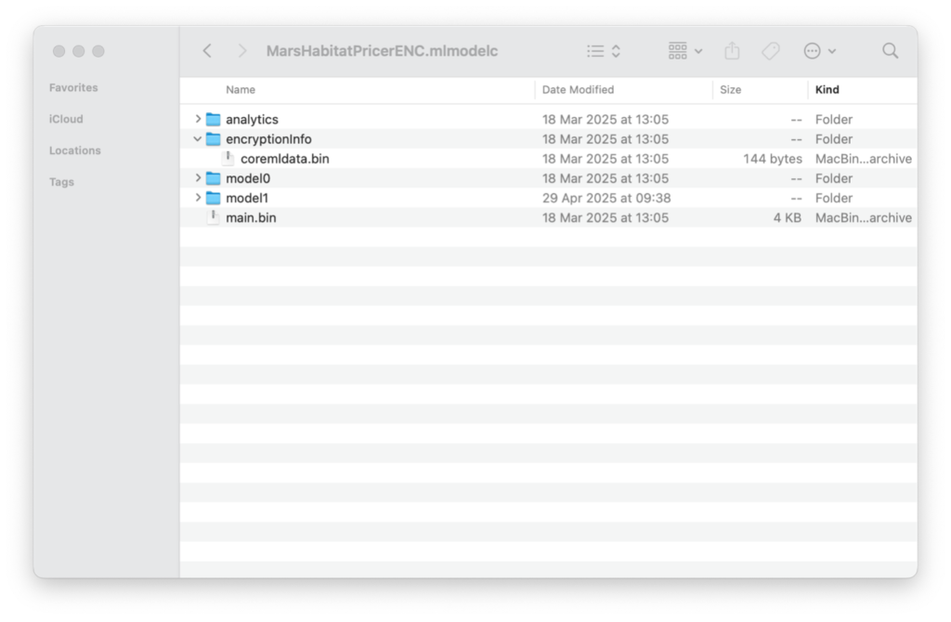Viewport: 951px width, 622px height.
Task: Click the Back navigation arrow
Action: pos(207,51)
